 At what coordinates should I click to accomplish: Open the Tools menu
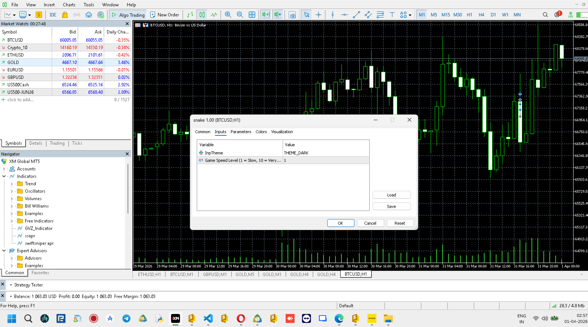click(x=89, y=5)
